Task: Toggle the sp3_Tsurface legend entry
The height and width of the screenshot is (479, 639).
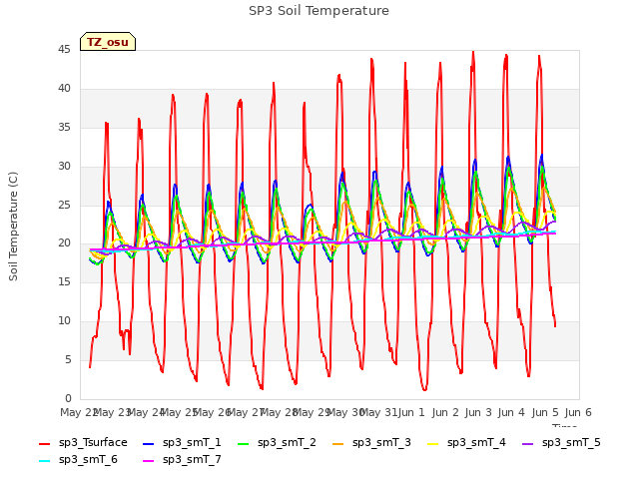Action: click(83, 443)
